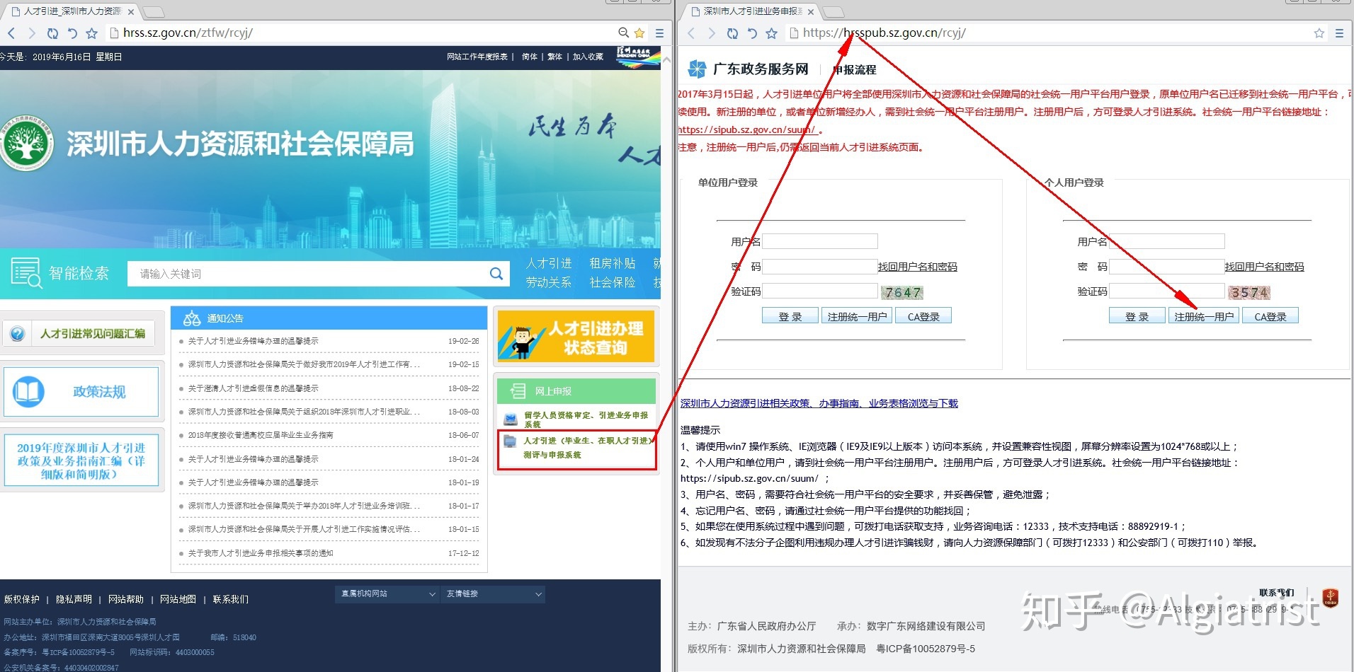Click 隐私声明 footer link
This screenshot has width=1354, height=672.
(x=74, y=599)
